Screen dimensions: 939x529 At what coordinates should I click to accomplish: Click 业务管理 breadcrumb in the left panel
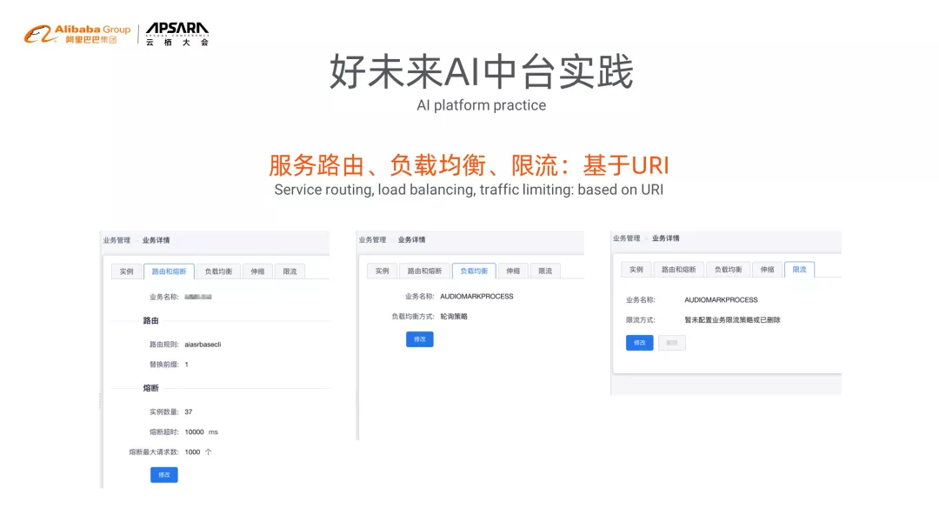point(117,240)
